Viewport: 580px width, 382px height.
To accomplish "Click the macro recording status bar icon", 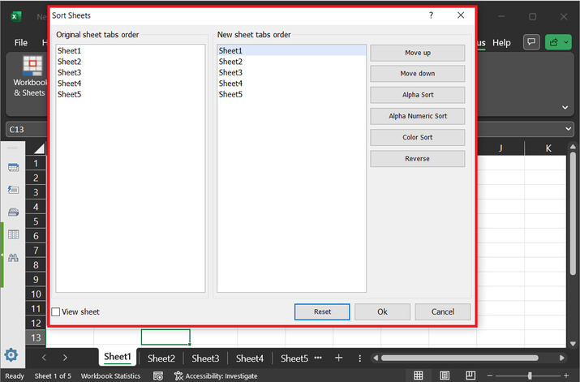I will tap(158, 376).
